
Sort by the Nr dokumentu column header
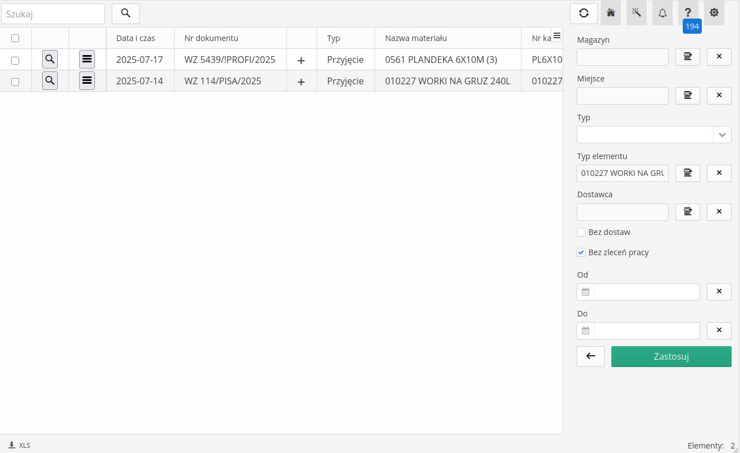coord(211,38)
